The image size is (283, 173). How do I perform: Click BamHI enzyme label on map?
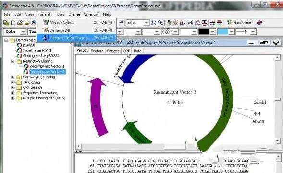(260, 102)
